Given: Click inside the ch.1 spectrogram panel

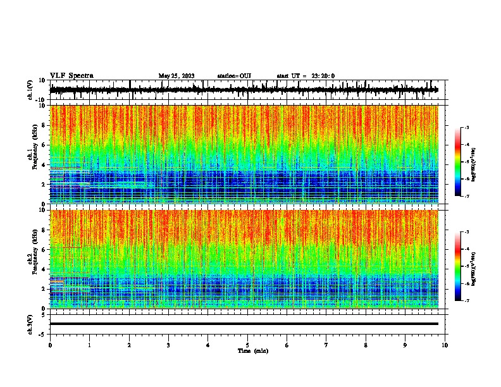Looking at the screenshot, I should coord(244,154).
